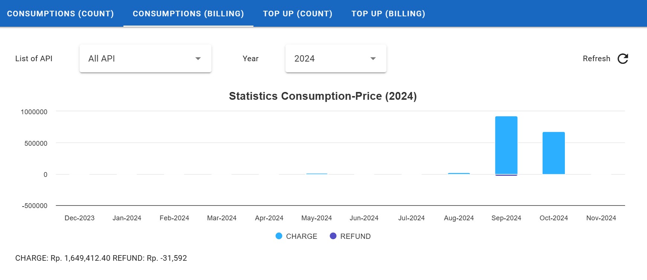Image resolution: width=647 pixels, height=280 pixels.
Task: Click the Oct-2024 charge bar
Action: click(x=554, y=153)
